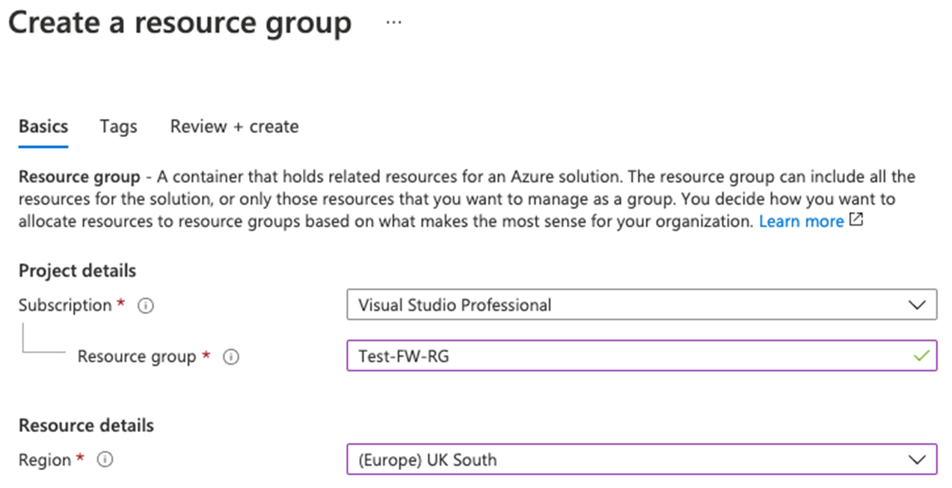
Task: Click the Project details section heading
Action: [x=76, y=271]
